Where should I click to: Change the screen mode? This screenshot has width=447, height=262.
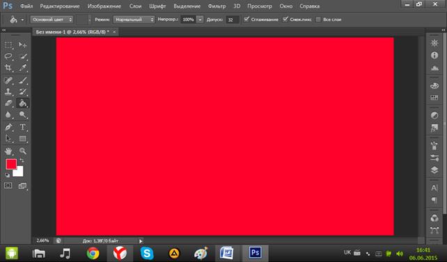click(22, 186)
